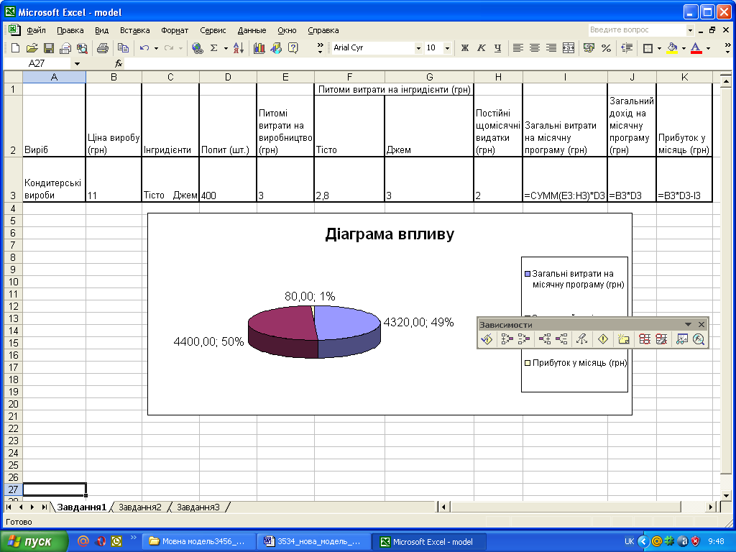Apply currency format

click(x=589, y=48)
